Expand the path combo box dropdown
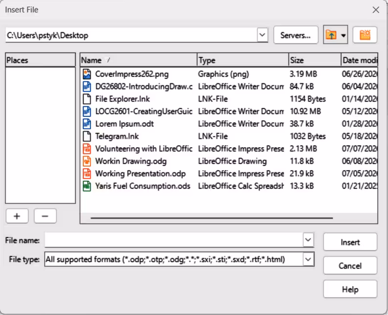 (262, 35)
